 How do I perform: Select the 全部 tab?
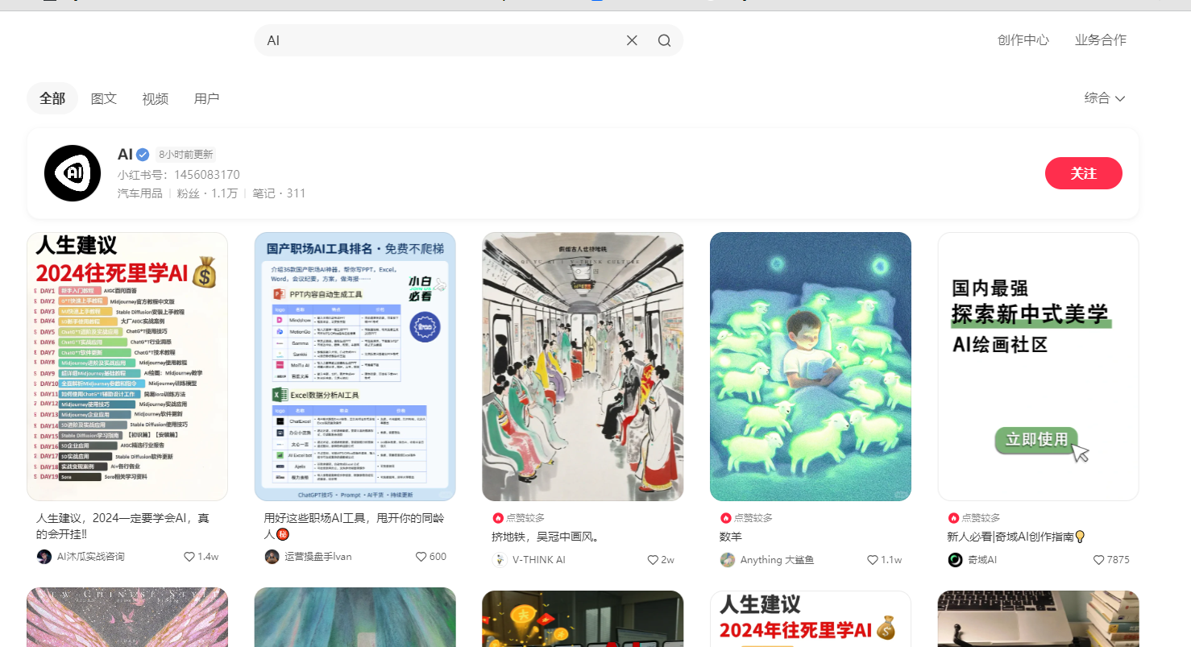point(52,98)
